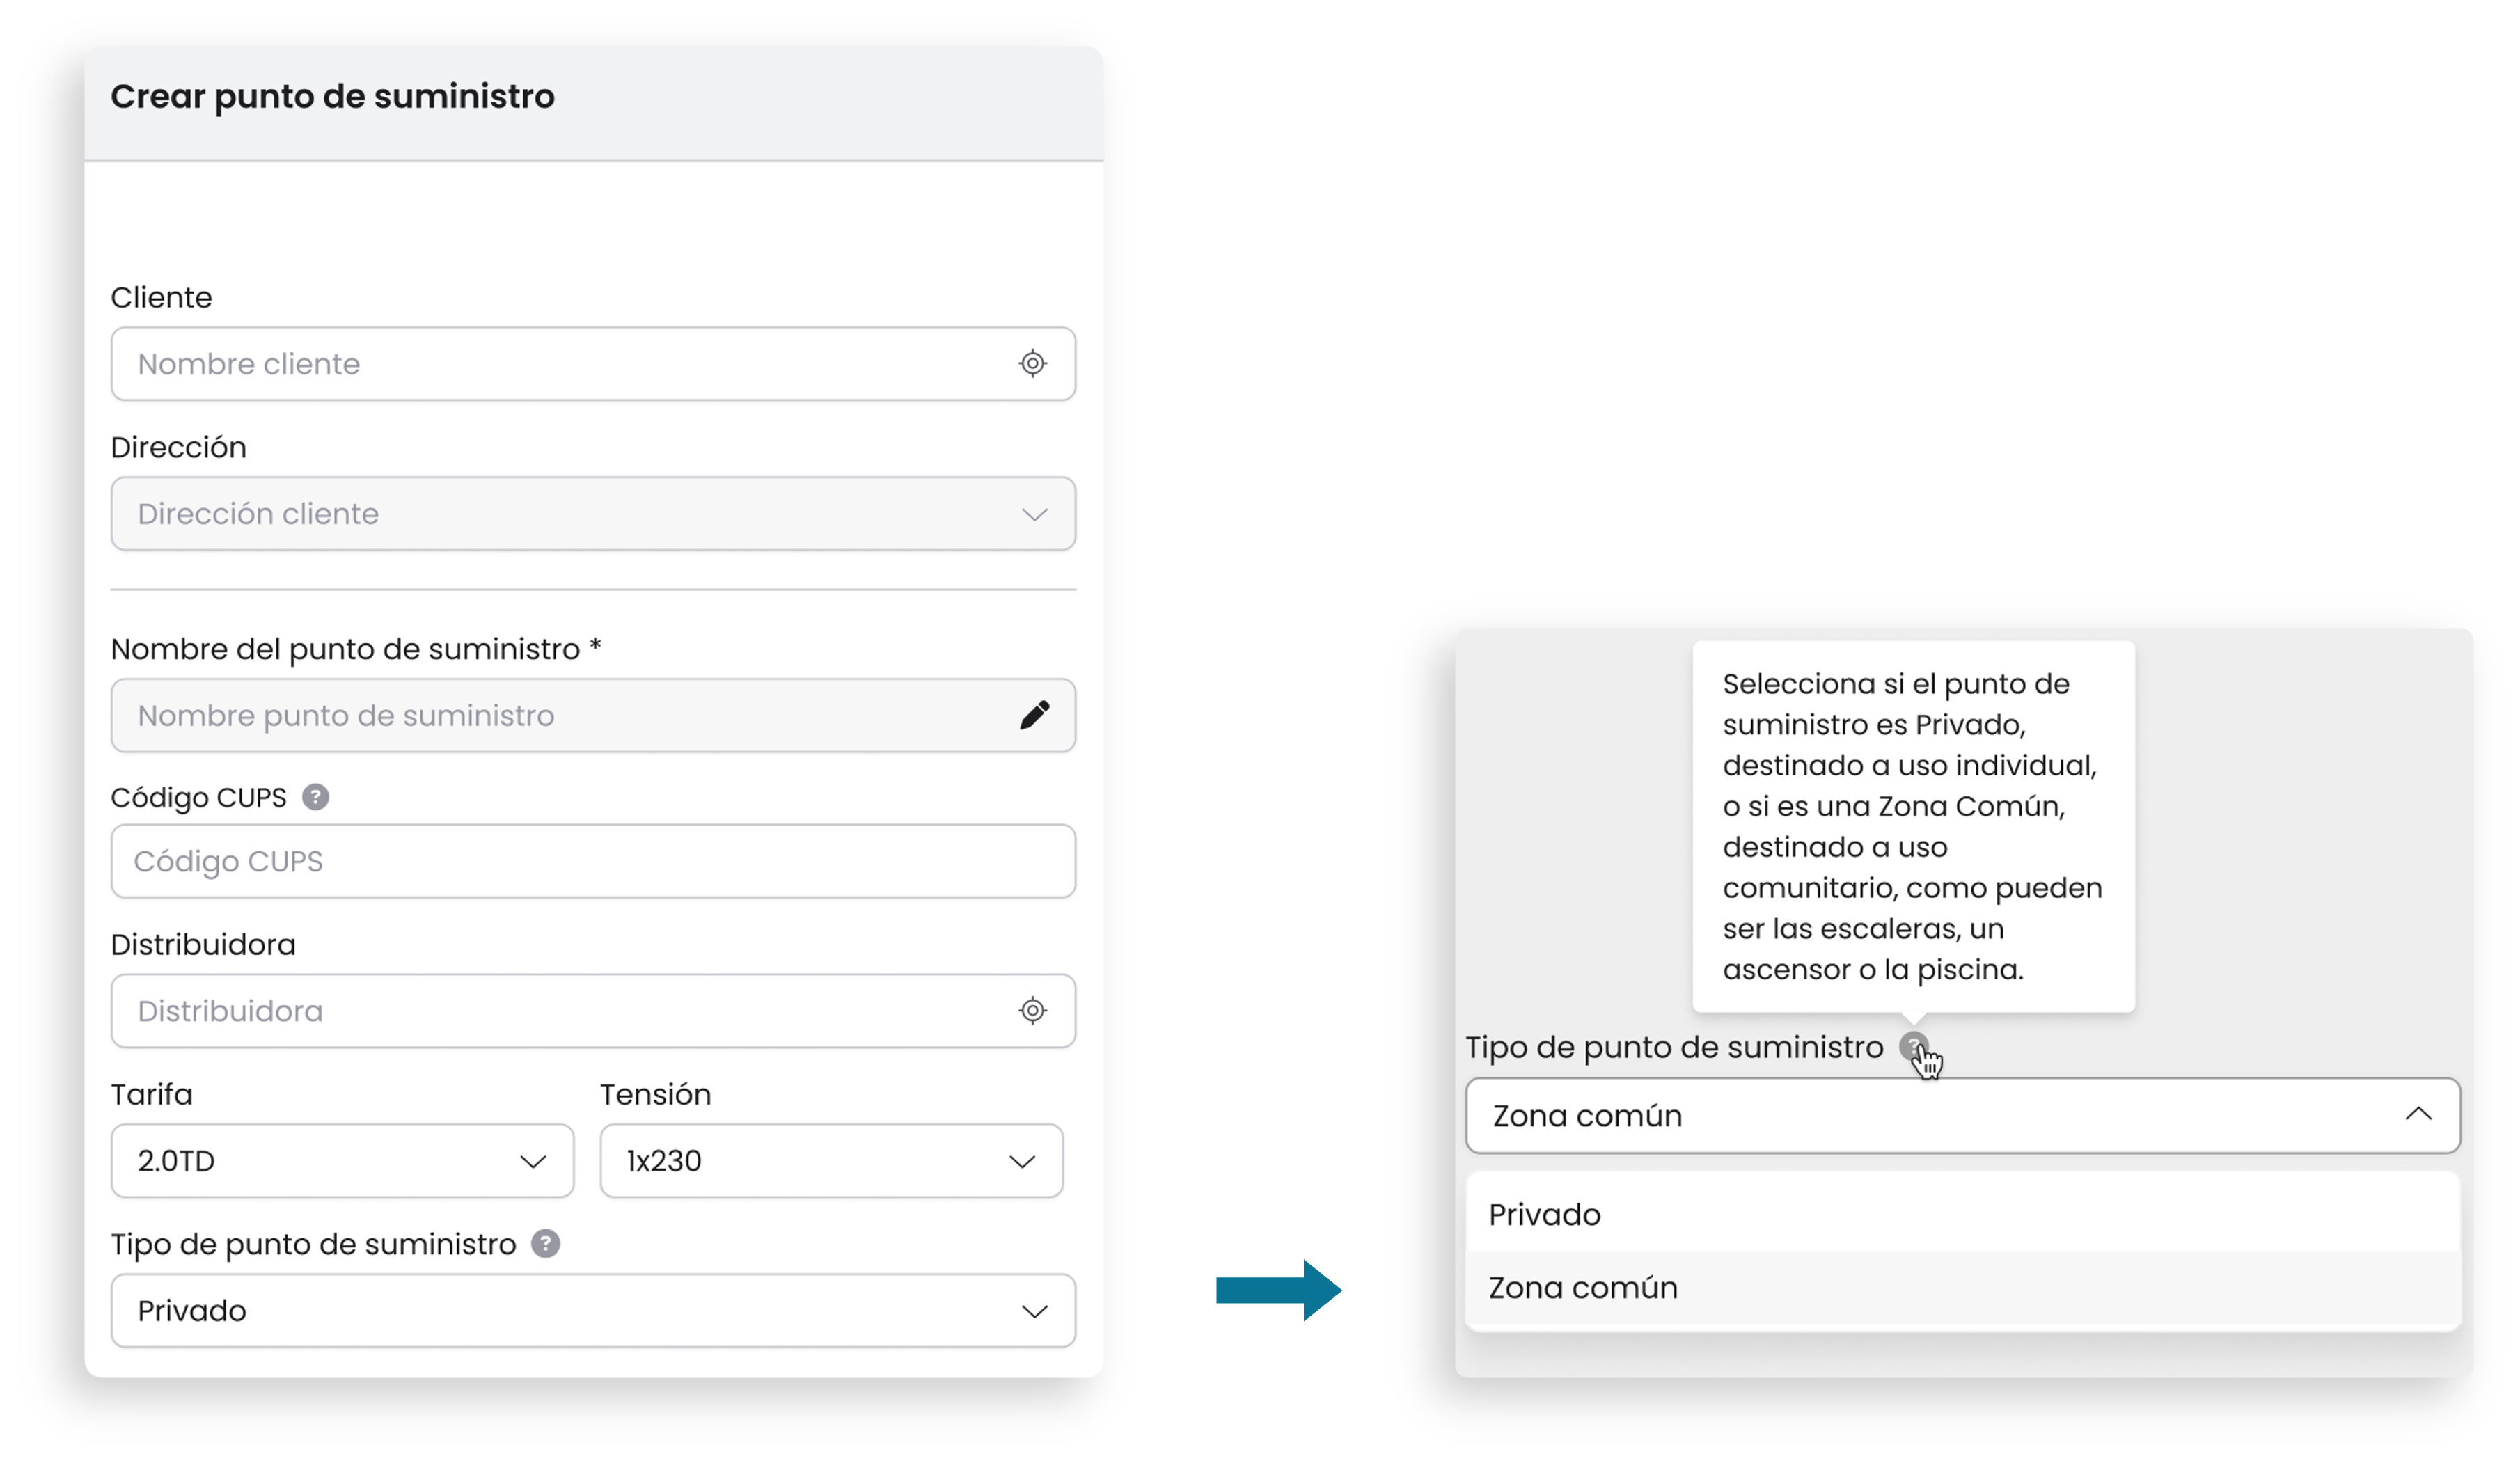
Task: Click the locate icon in Distribuidora field
Action: 1033,1011
